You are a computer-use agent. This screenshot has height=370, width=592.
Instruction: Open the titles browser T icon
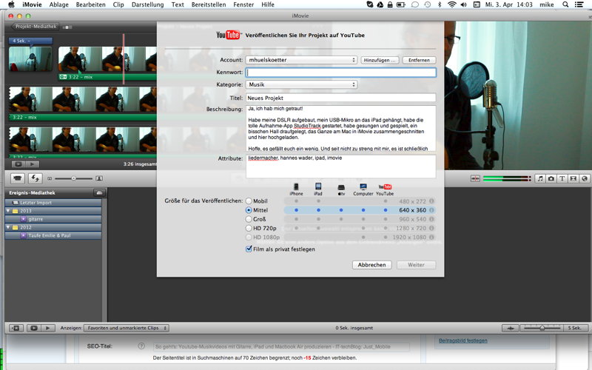(x=562, y=178)
